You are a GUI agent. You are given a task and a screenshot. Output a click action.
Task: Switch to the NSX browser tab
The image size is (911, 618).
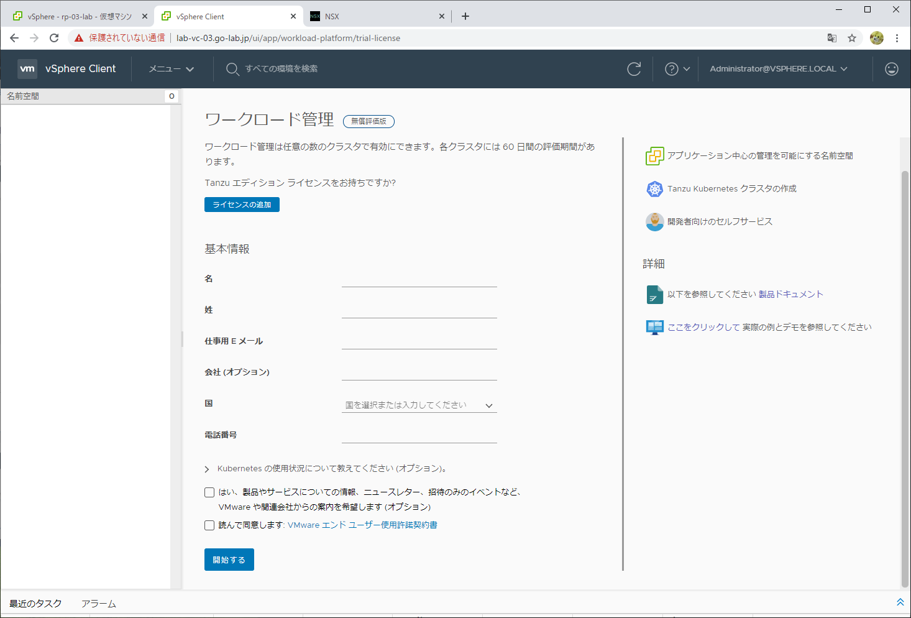coord(378,17)
